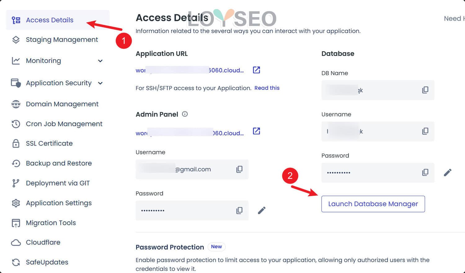
Task: Open Staging Management section
Action: pos(62,40)
